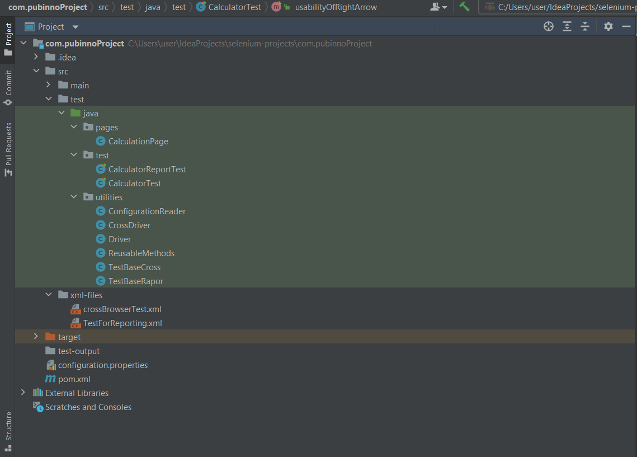637x457 pixels.
Task: Open the Structure tool window tab
Action: [x=8, y=431]
